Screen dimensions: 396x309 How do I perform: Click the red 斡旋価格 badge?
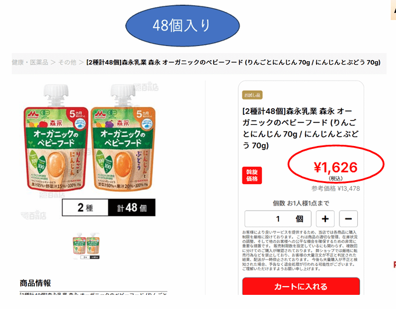[x=252, y=175]
